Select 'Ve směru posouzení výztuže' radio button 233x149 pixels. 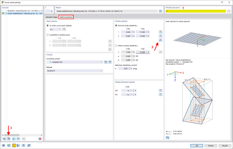pos(48,25)
